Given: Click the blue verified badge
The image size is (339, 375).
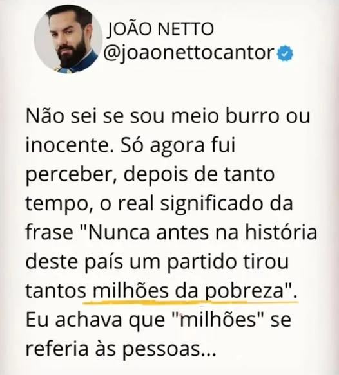Looking at the screenshot, I should tap(285, 53).
